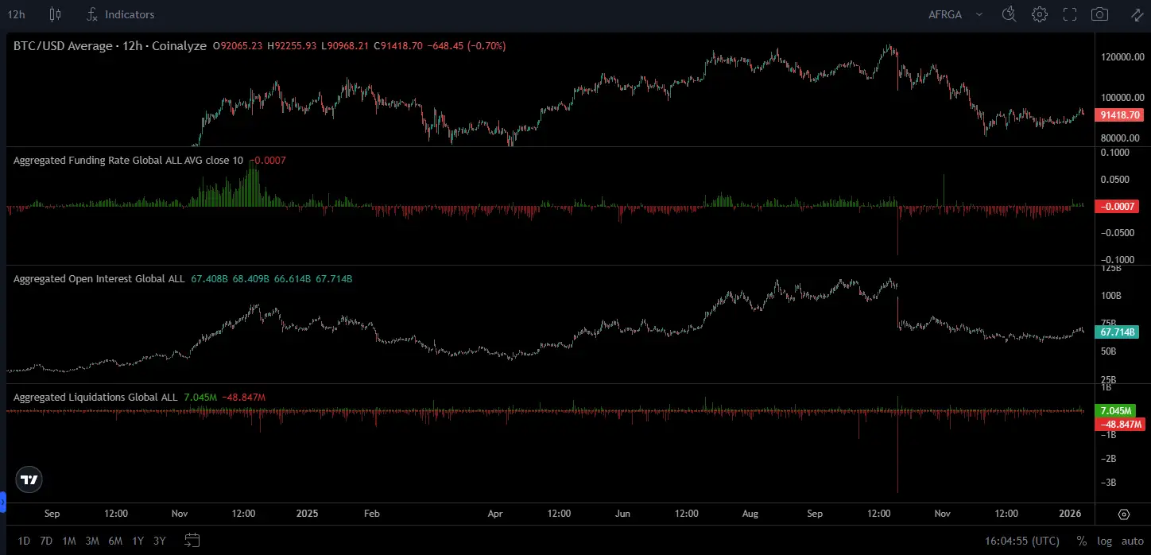Open the 12h timeframe selector
This screenshot has height=555, width=1151.
[x=16, y=14]
